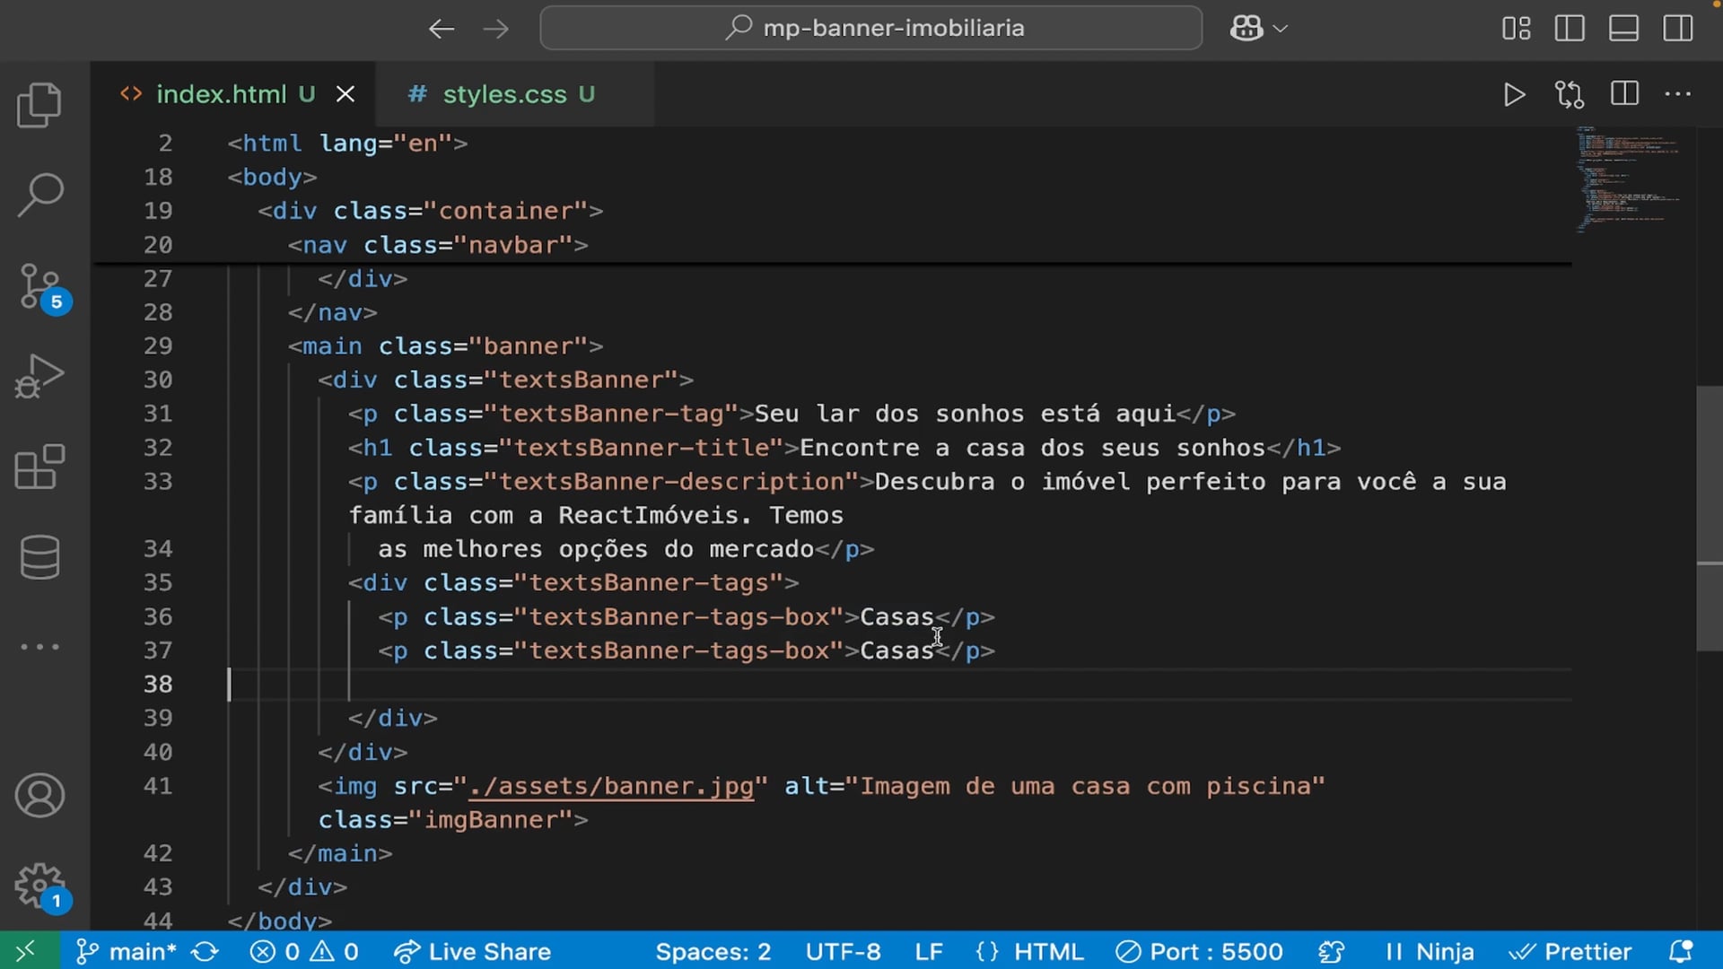
Task: Toggle the primary side bar layout button
Action: point(1570,28)
